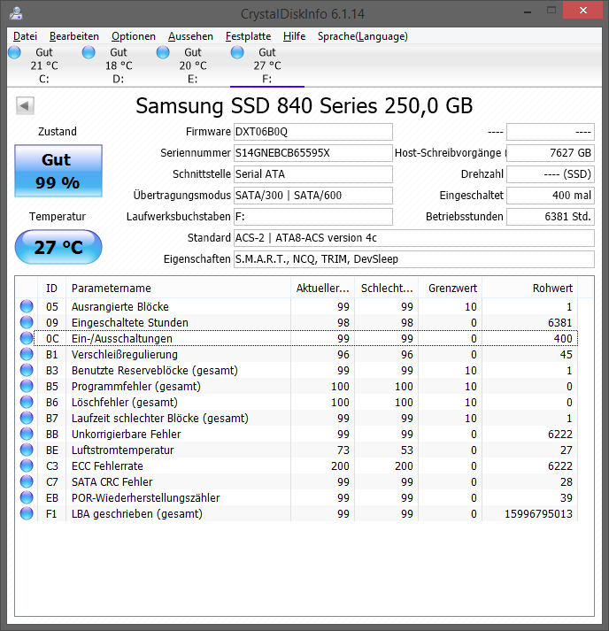
Task: Click the Schlecht... column header
Action: coord(387,289)
